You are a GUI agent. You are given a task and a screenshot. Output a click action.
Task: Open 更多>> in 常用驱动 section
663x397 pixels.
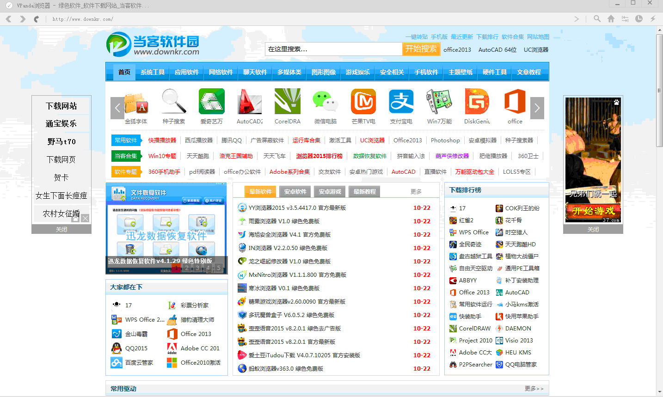click(534, 389)
